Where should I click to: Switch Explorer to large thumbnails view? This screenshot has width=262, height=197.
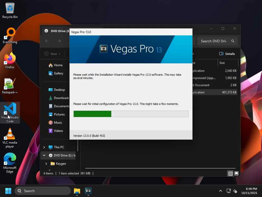click(236, 174)
